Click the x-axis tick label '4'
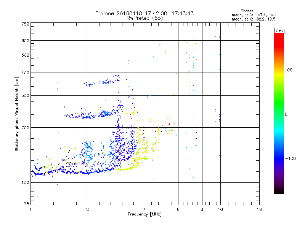This screenshot has width=305, height=228. point(145,209)
